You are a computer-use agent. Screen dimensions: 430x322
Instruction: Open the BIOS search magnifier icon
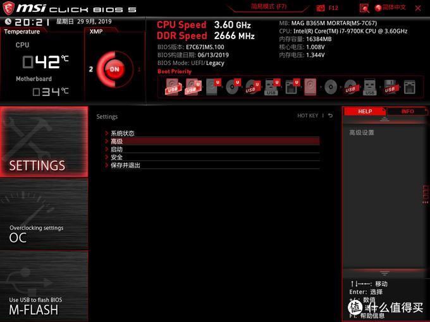coord(364,8)
